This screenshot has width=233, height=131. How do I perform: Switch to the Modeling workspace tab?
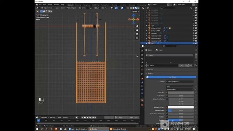pos(78,5)
